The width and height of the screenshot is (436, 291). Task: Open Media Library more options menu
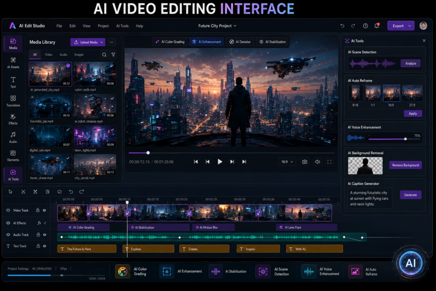click(x=112, y=42)
